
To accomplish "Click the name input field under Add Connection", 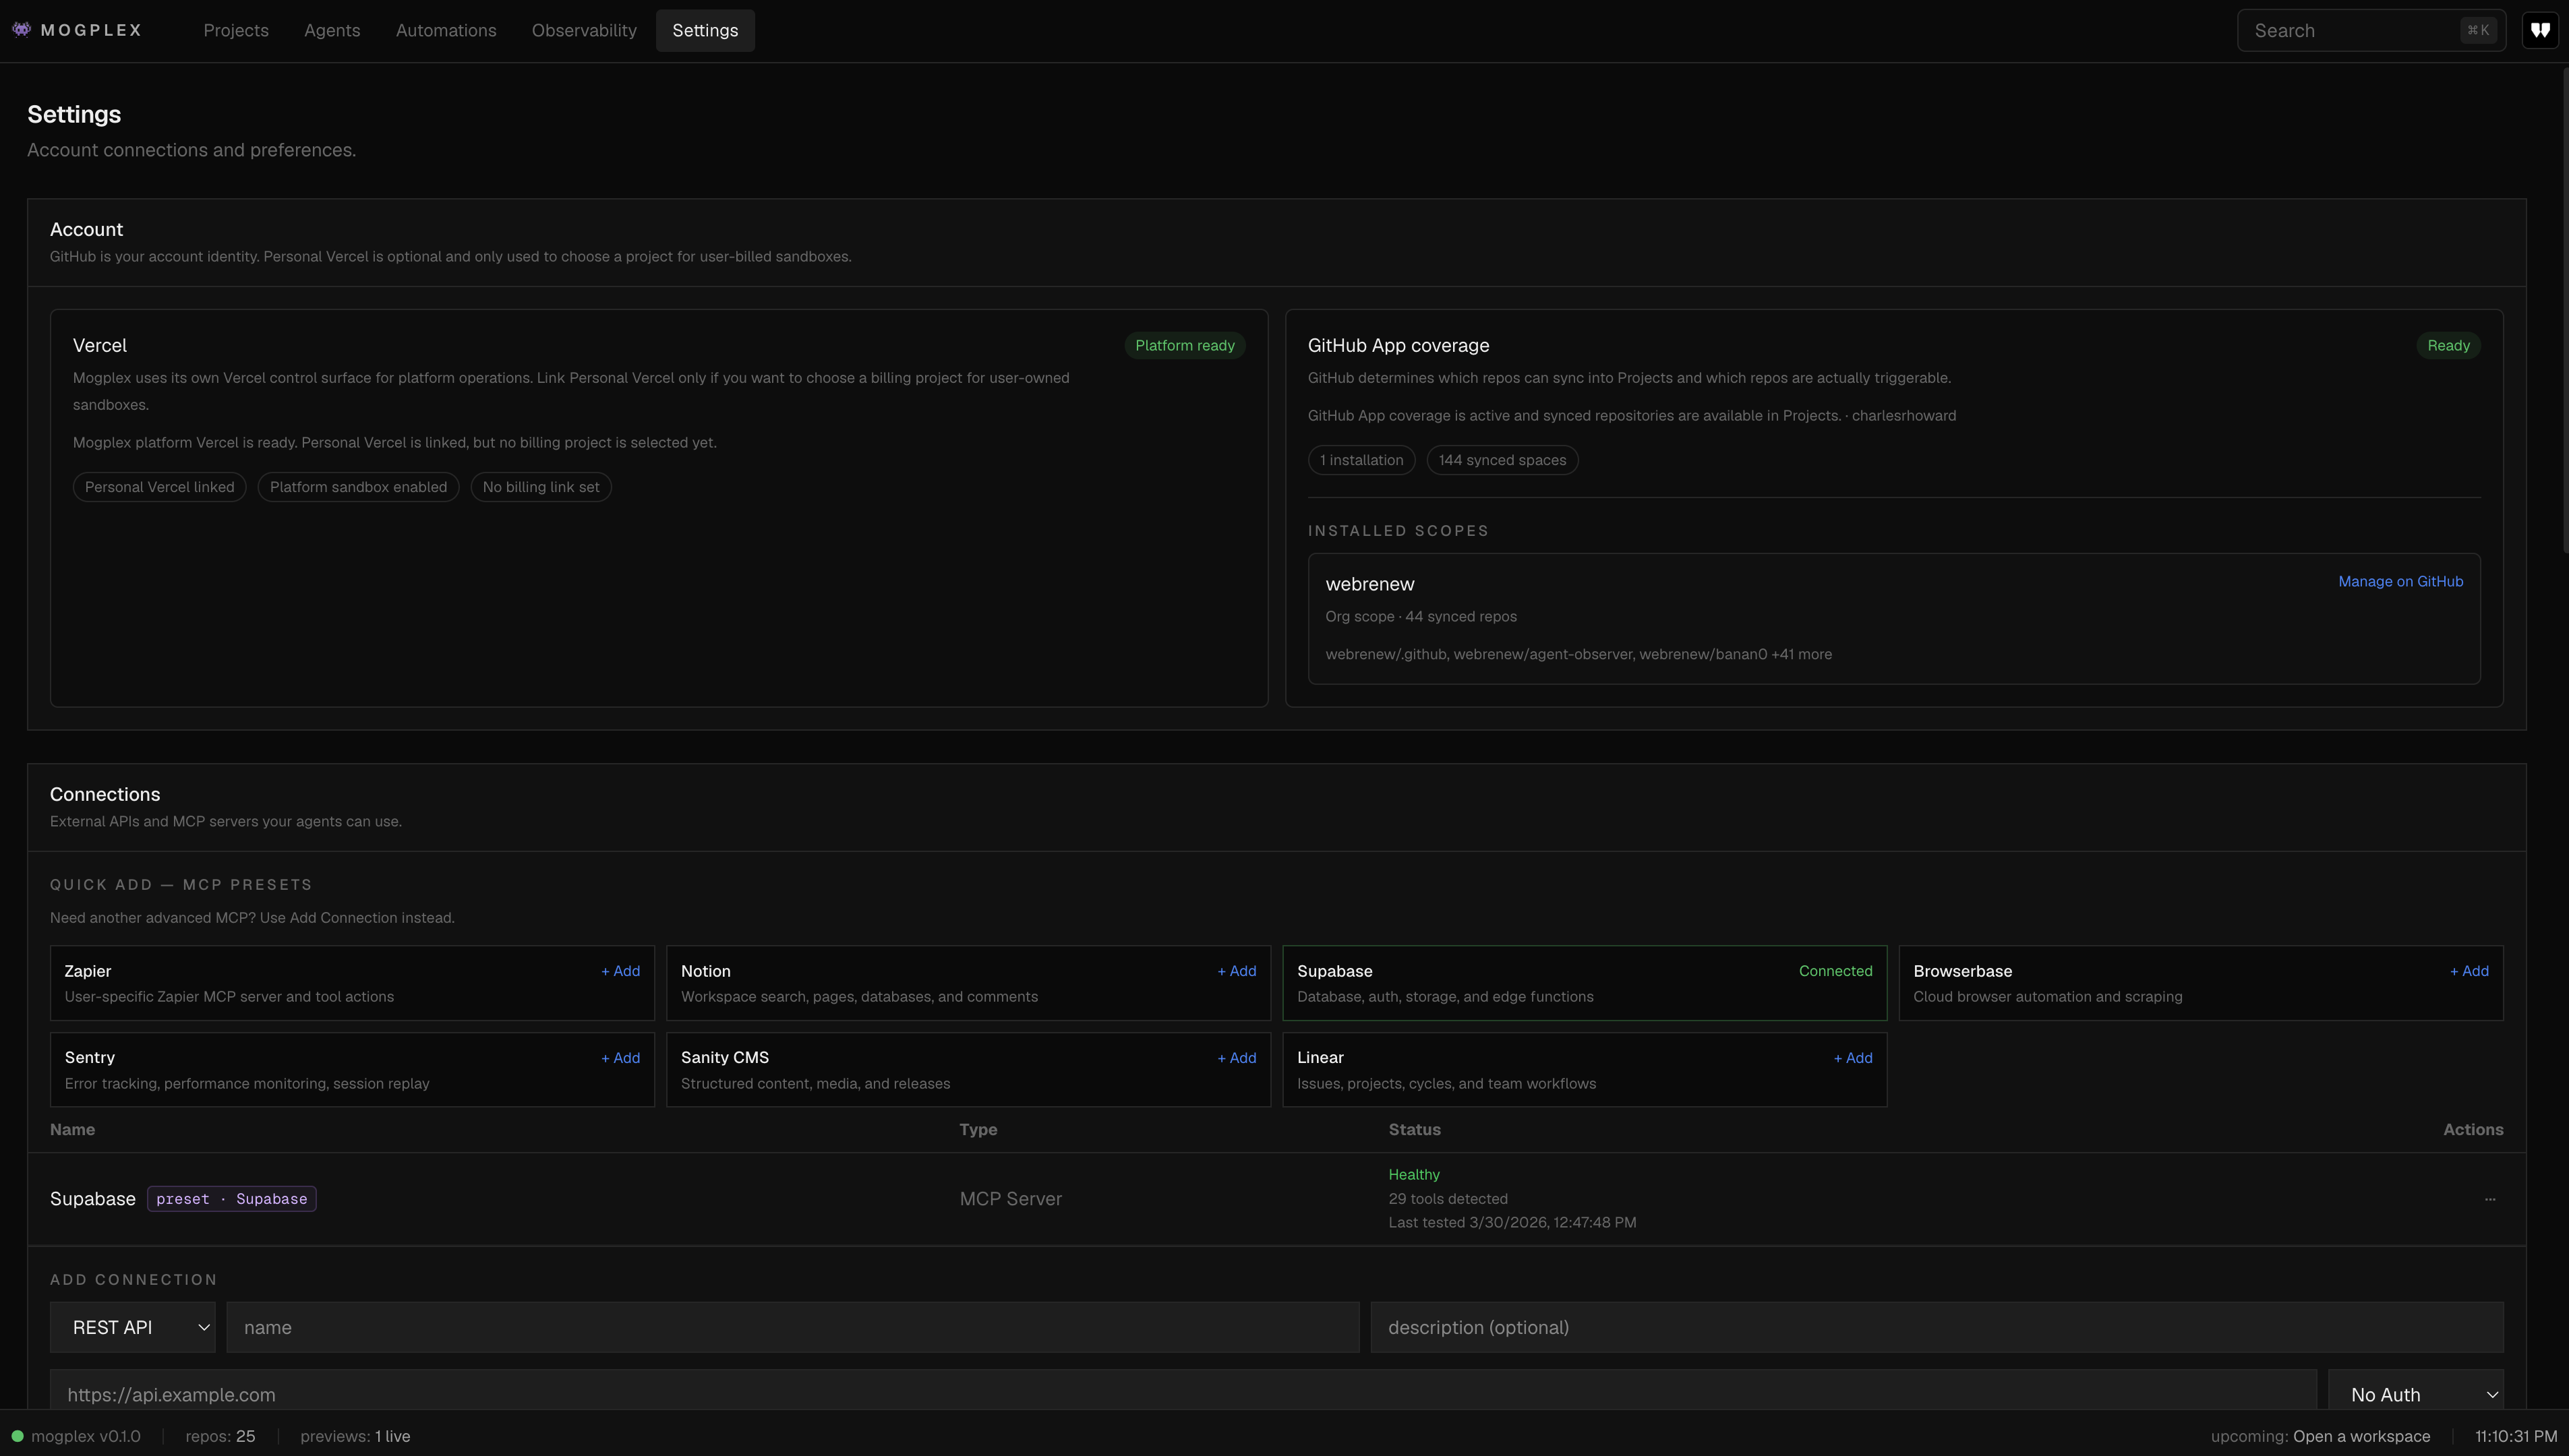I will click(790, 1327).
